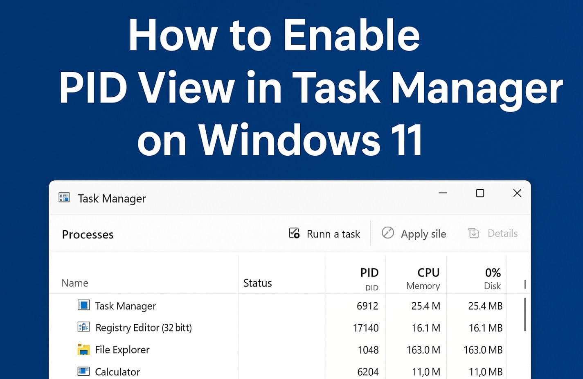The width and height of the screenshot is (583, 379).
Task: Click the Task Manager title bar icon
Action: (64, 197)
